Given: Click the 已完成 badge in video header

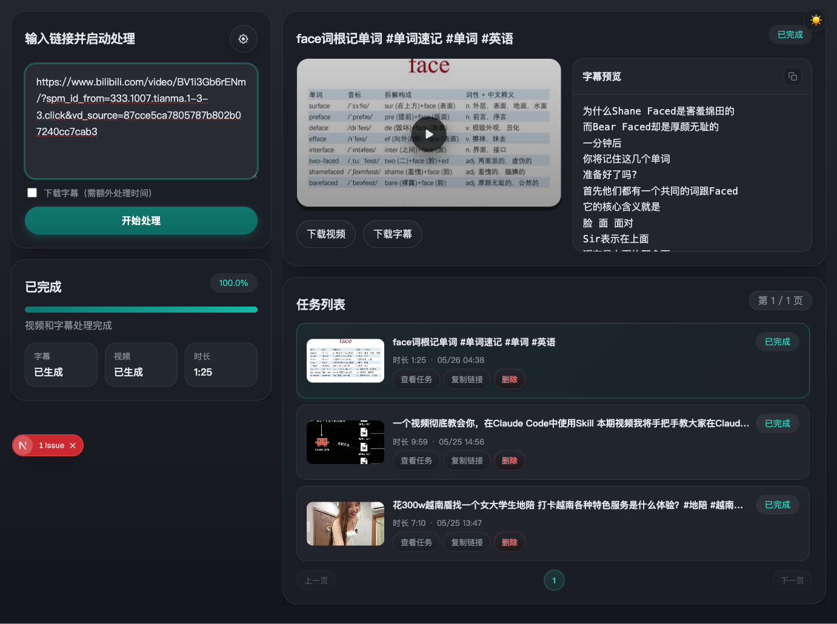Looking at the screenshot, I should [x=790, y=35].
